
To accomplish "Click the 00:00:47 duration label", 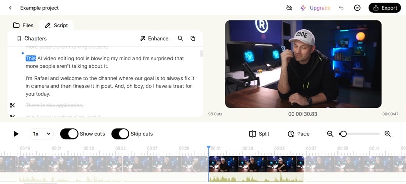I will tap(390, 114).
